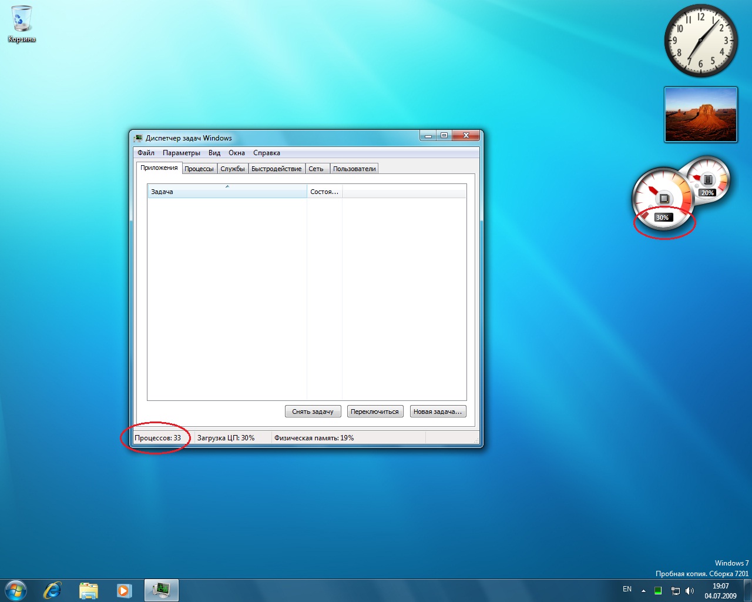Open Windows Explorer from the taskbar
752x602 pixels.
click(x=88, y=590)
